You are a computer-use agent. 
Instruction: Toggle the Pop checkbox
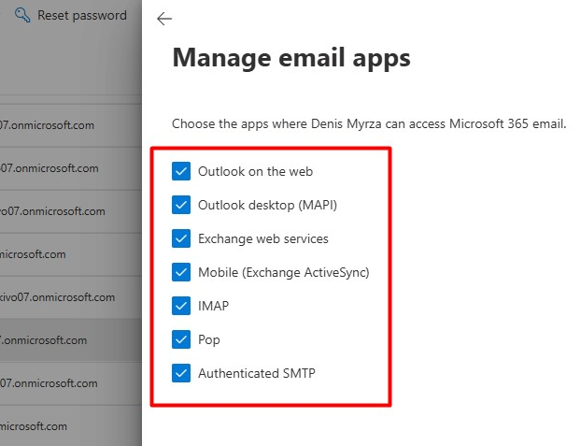tap(181, 339)
